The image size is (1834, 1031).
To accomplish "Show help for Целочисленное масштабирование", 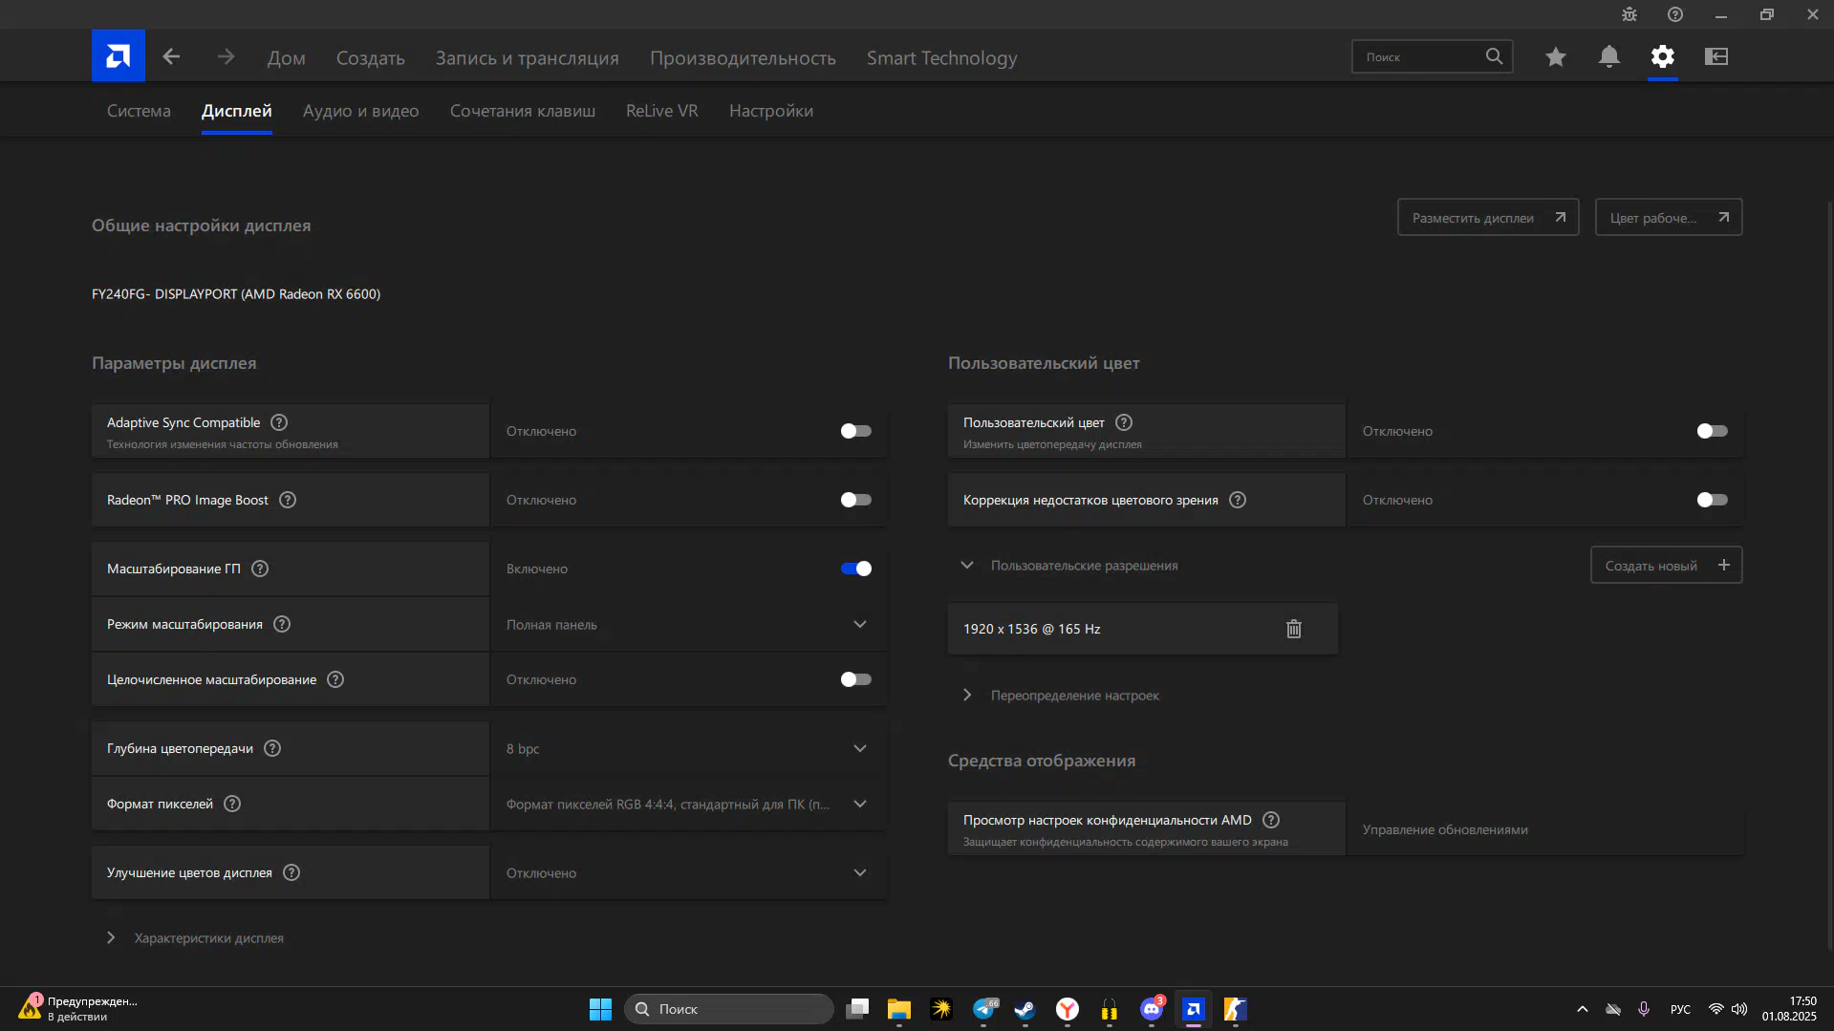I will coord(335,679).
